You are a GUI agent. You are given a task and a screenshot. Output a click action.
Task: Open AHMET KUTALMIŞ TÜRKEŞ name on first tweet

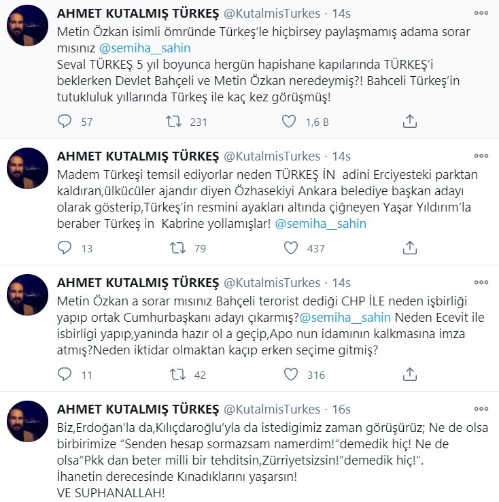coord(138,15)
